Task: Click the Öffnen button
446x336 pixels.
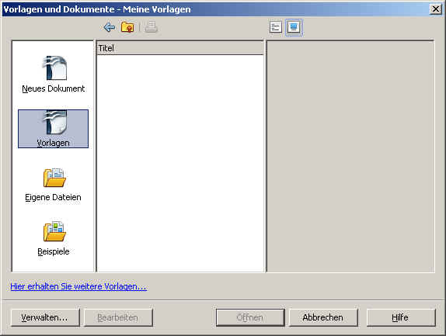Action: [250, 317]
